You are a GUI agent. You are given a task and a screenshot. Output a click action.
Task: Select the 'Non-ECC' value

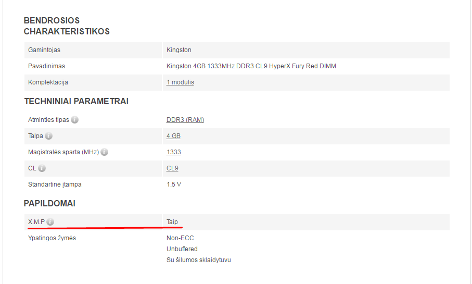[x=180, y=238]
